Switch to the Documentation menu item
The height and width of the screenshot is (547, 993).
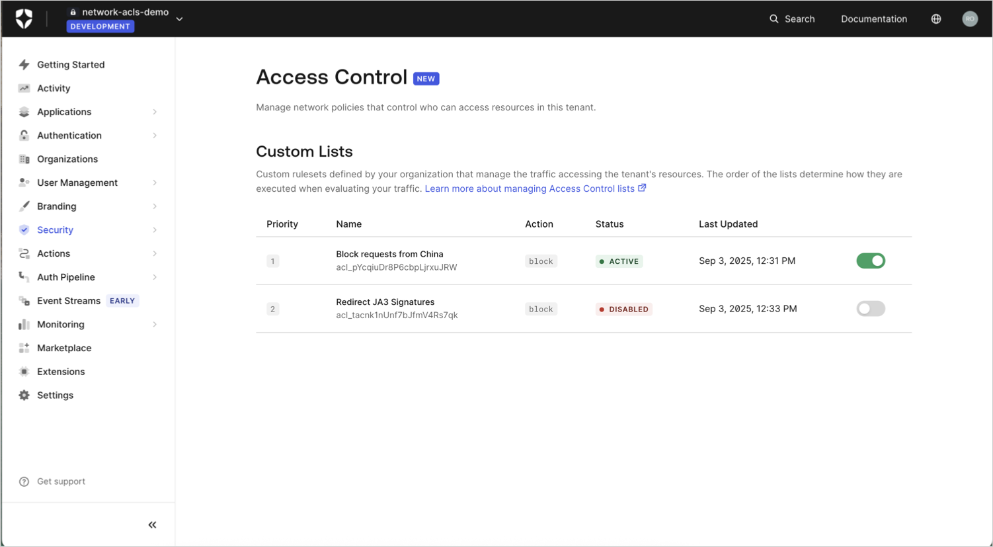pyautogui.click(x=874, y=19)
